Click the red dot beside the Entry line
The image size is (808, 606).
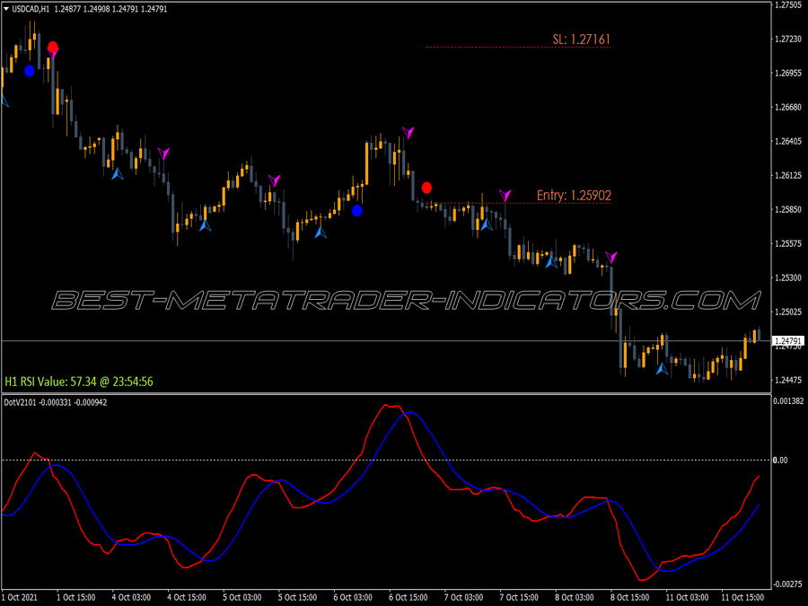[x=426, y=188]
